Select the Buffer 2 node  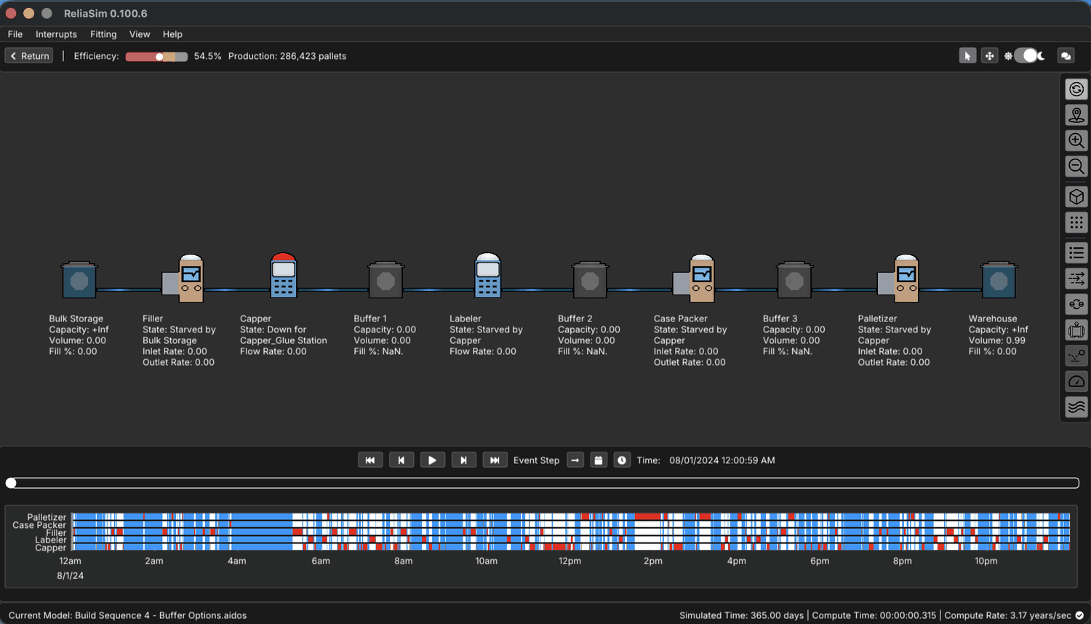click(x=590, y=280)
